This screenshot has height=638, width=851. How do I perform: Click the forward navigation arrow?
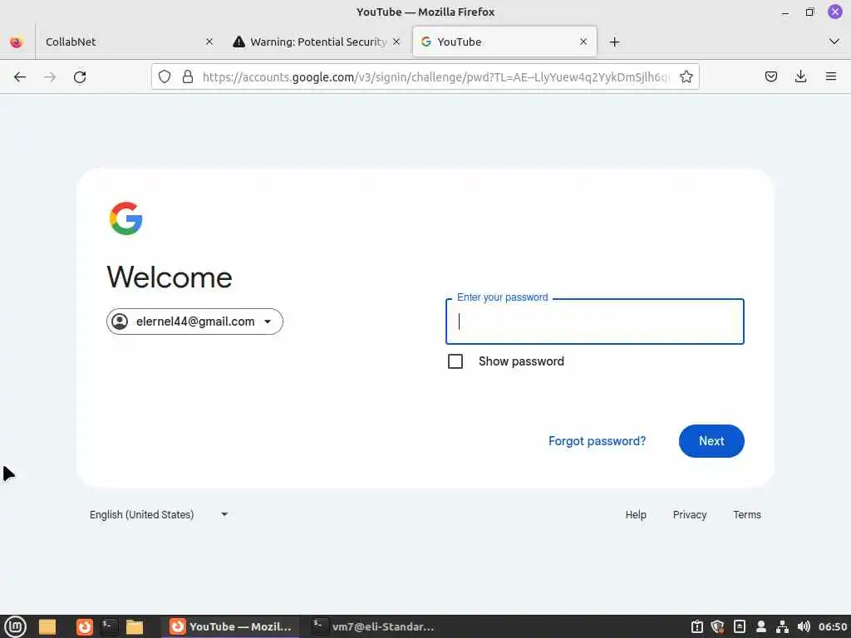click(50, 77)
